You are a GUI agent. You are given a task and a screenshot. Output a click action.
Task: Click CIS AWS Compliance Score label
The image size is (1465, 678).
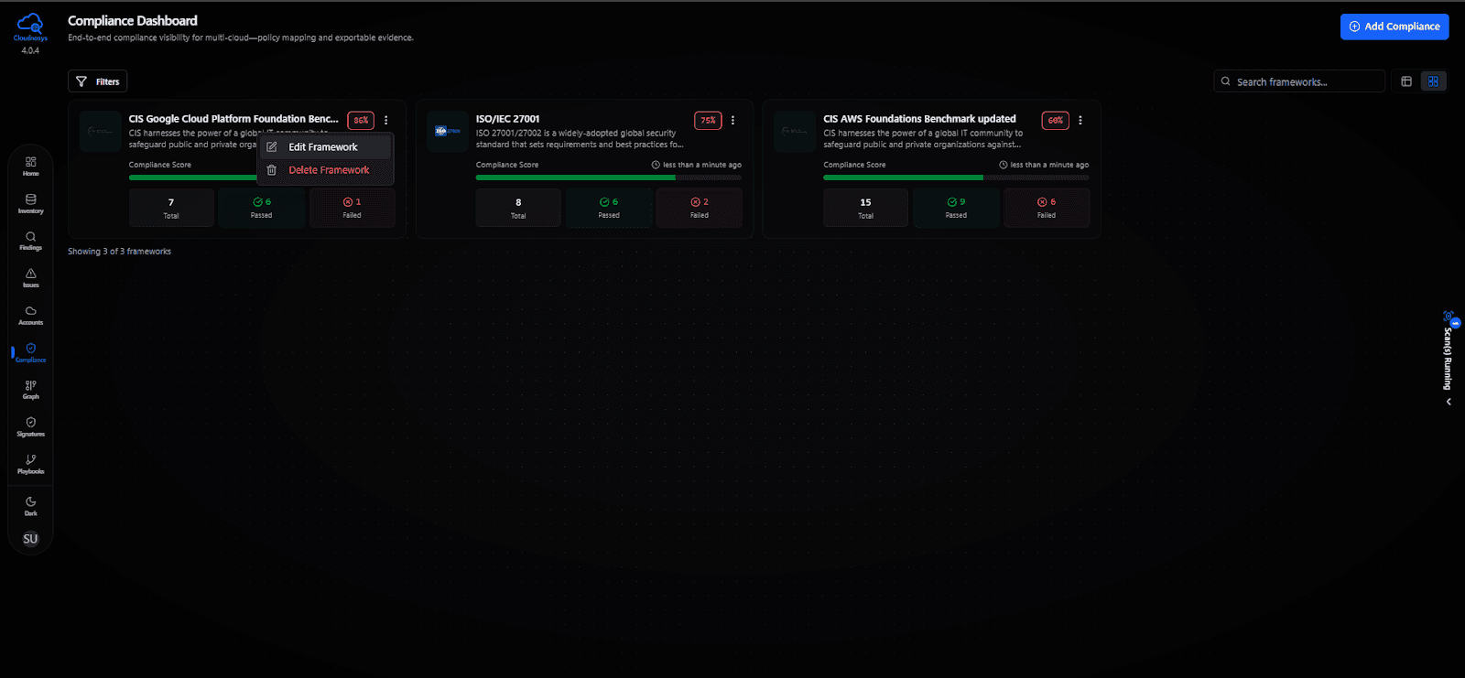point(854,165)
